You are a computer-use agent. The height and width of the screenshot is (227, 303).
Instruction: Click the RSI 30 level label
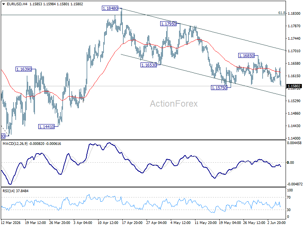[289, 210]
